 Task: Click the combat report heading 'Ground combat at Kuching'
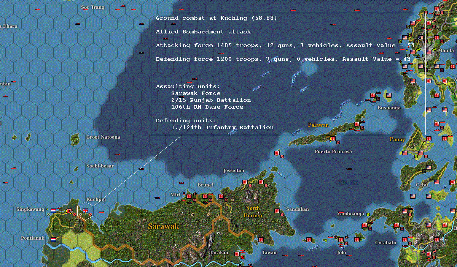217,18
